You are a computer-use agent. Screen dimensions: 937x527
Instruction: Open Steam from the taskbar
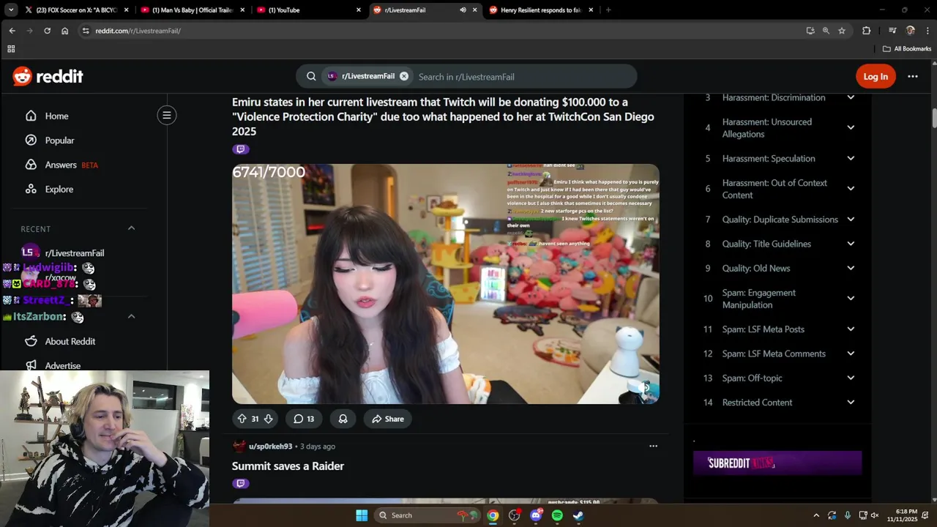click(578, 515)
